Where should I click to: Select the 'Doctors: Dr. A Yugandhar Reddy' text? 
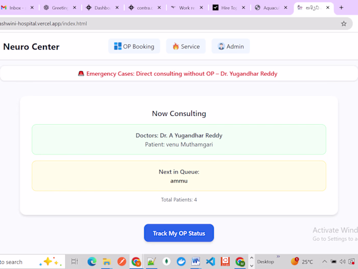point(179,135)
